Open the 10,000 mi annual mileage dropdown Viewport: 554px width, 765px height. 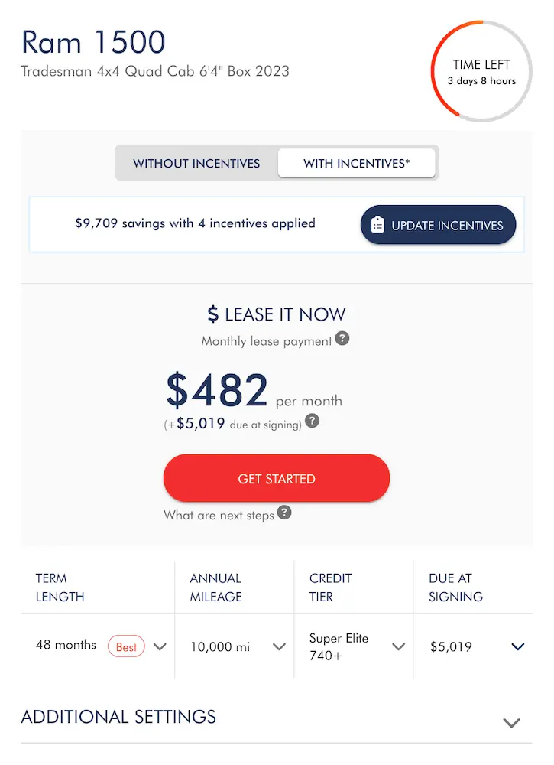click(x=279, y=646)
